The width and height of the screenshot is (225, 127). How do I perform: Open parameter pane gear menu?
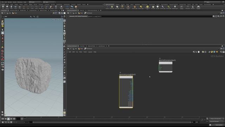click(x=213, y=16)
